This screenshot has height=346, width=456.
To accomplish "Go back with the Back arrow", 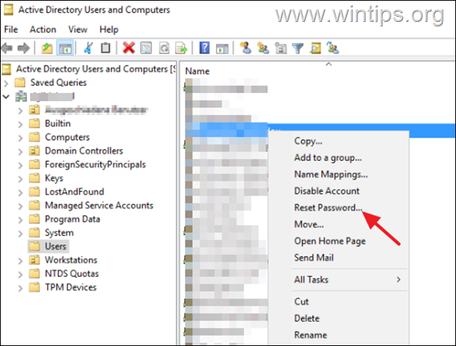I will (x=7, y=48).
